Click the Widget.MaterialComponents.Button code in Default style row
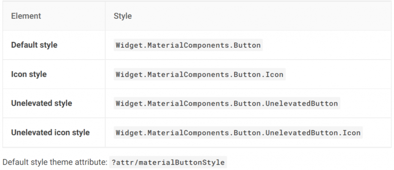The width and height of the screenshot is (394, 170). 188,45
